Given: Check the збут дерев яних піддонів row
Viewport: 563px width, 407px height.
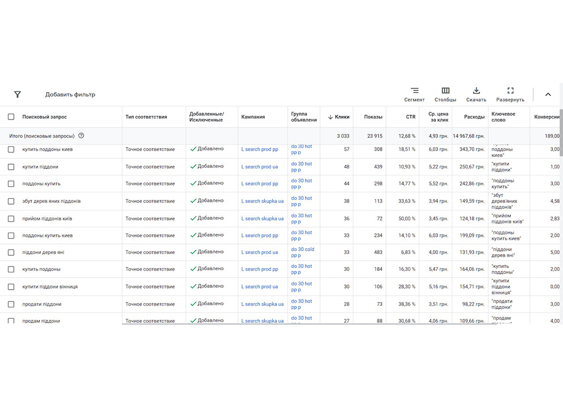Looking at the screenshot, I should point(11,201).
